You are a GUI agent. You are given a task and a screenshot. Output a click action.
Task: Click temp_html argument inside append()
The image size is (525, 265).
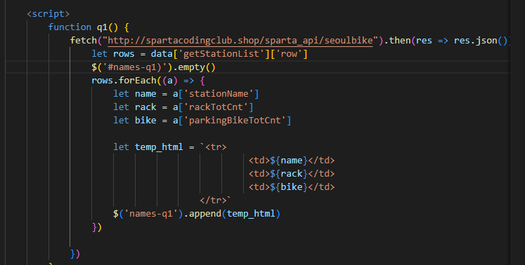[251, 214]
